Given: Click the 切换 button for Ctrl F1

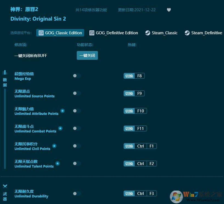Looking at the screenshot, I should point(129,146).
